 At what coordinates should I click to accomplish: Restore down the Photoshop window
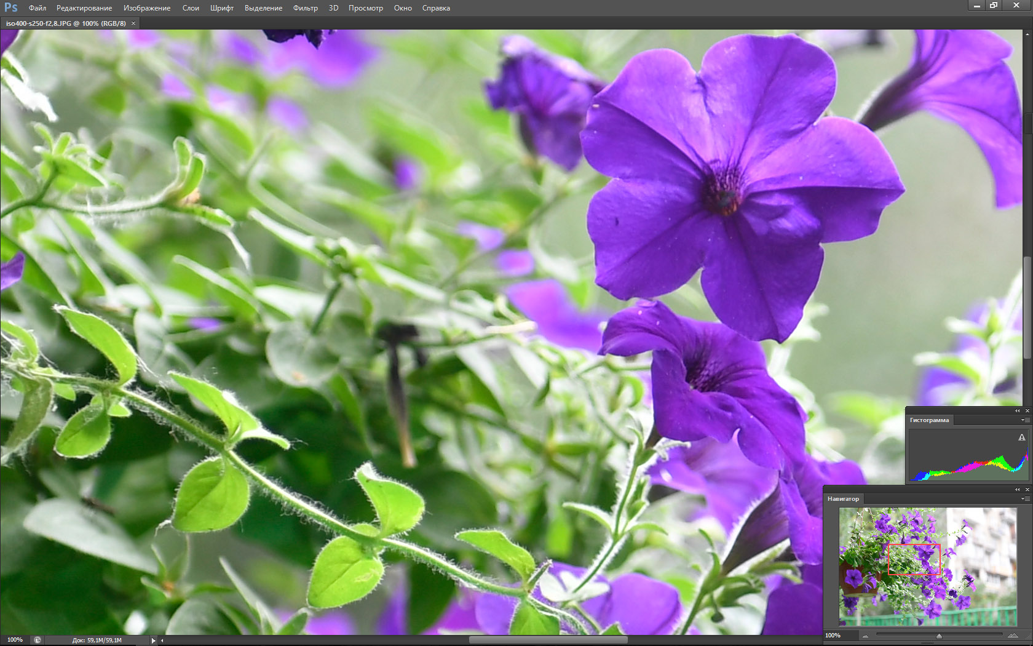994,6
